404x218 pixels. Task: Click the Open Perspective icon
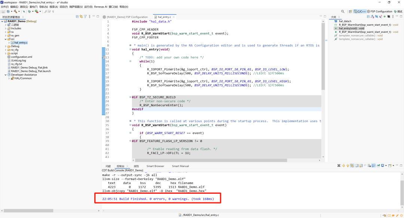(350, 12)
